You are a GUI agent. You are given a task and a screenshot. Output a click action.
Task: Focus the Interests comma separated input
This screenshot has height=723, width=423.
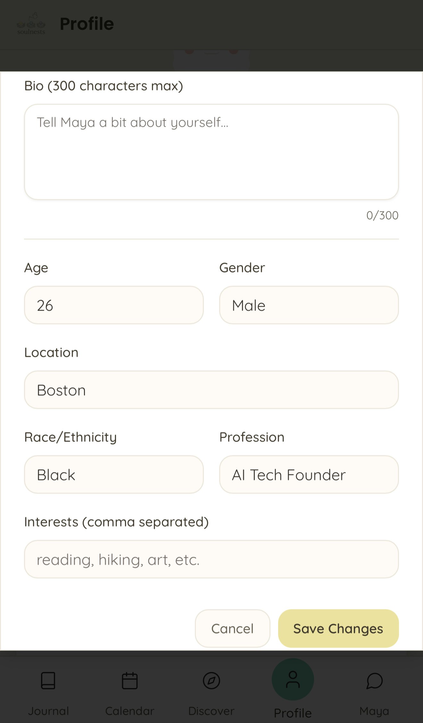click(211, 559)
